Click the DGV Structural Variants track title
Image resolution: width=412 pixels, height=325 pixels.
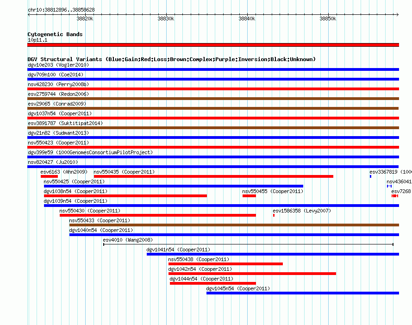coord(172,59)
